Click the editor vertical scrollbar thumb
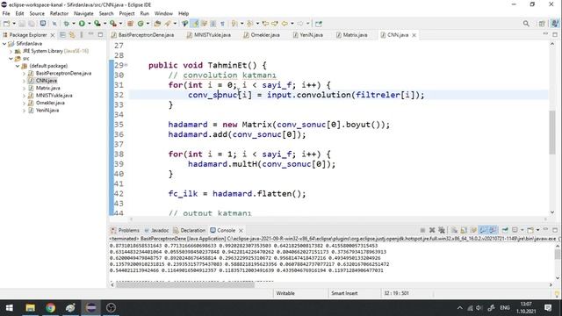Screen dimensions: 562x316 [552, 133]
